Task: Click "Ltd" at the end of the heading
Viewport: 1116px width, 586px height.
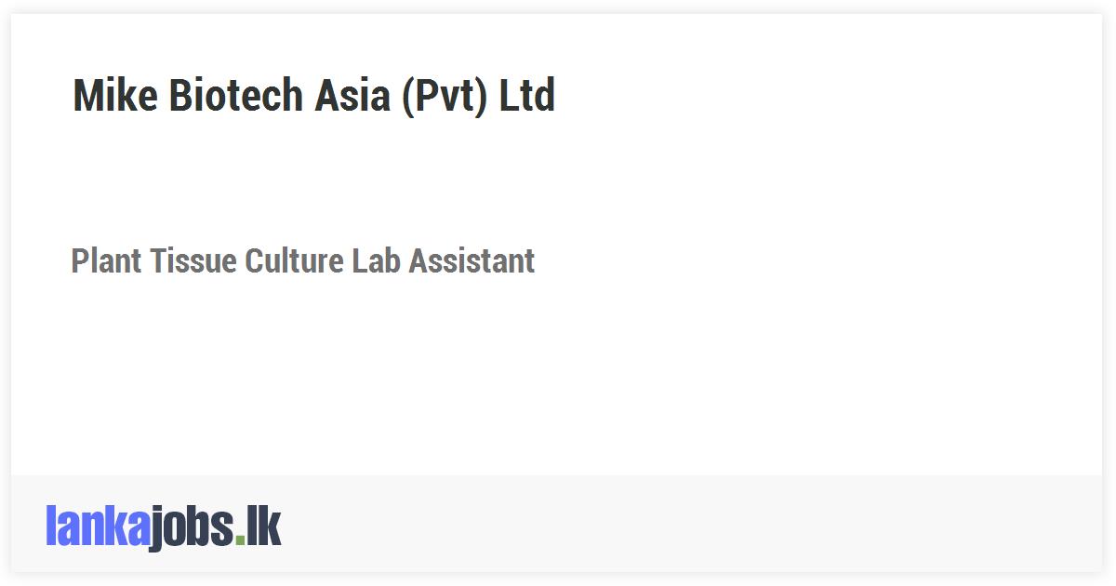Action: [527, 96]
